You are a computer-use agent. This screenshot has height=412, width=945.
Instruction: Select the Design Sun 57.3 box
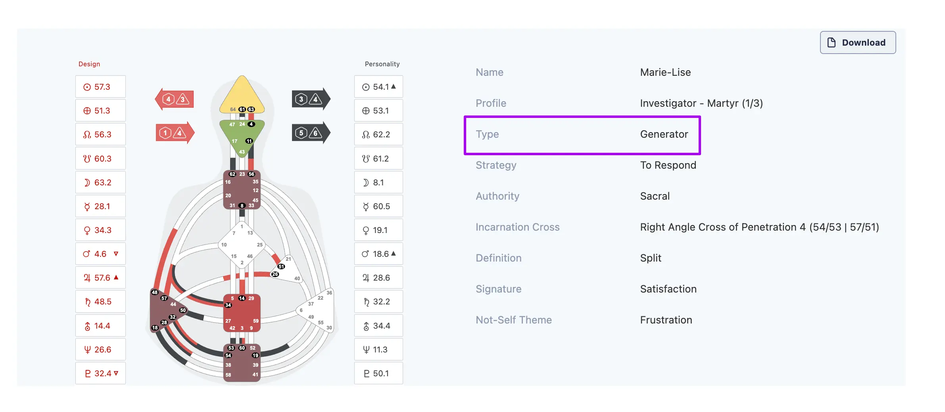(100, 87)
